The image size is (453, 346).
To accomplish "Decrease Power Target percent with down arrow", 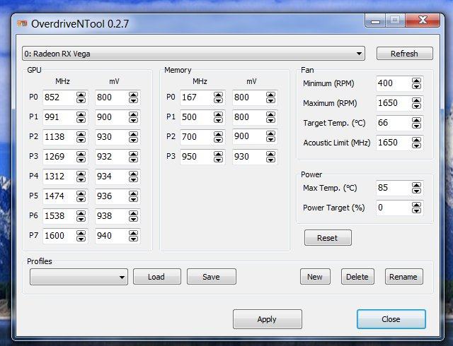I will pos(416,210).
